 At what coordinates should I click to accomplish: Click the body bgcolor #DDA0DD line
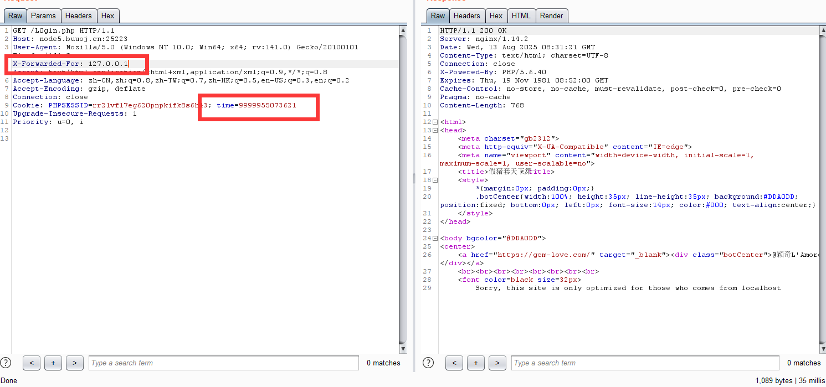pos(493,238)
